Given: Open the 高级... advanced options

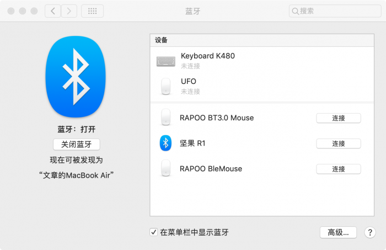Looking at the screenshot, I should (x=338, y=232).
